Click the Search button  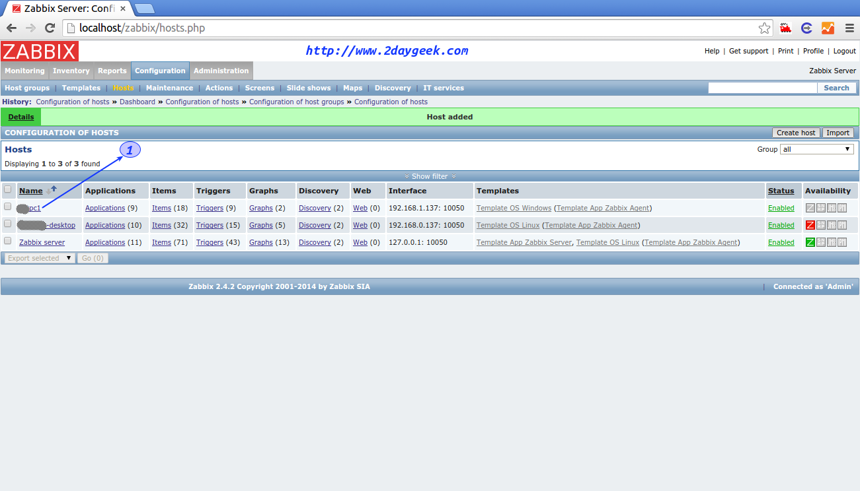[x=836, y=88]
